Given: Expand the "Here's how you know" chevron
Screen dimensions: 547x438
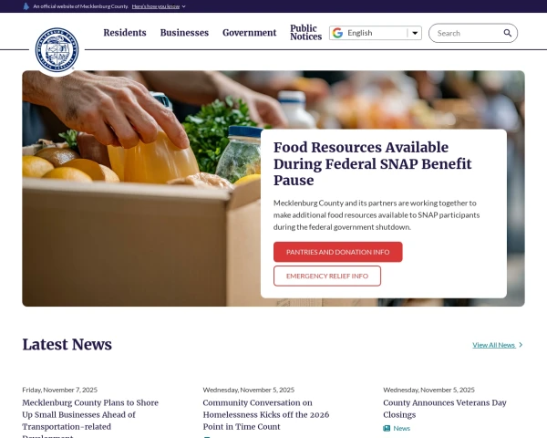Looking at the screenshot, I should click(184, 6).
